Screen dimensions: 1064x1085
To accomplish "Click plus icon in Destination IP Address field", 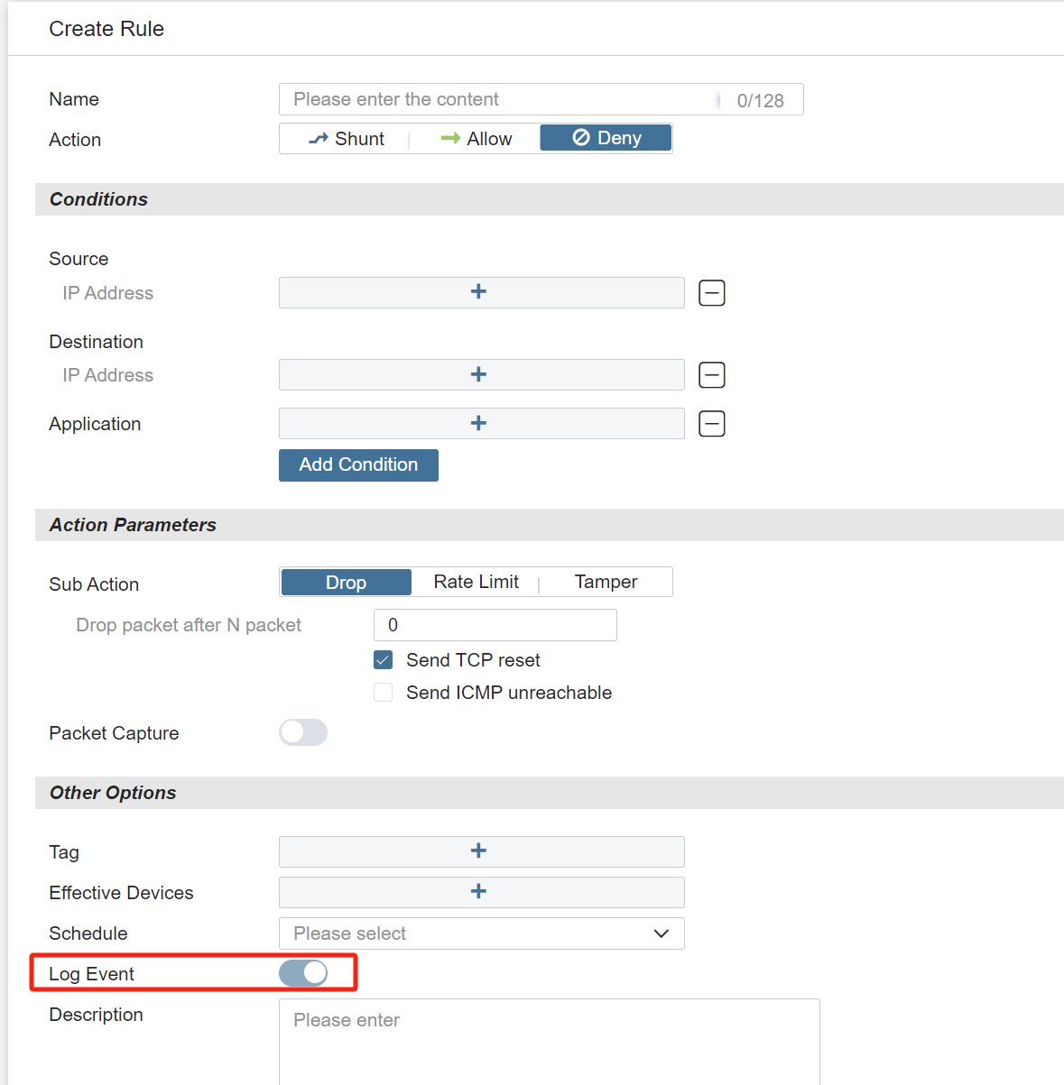I will pos(479,374).
